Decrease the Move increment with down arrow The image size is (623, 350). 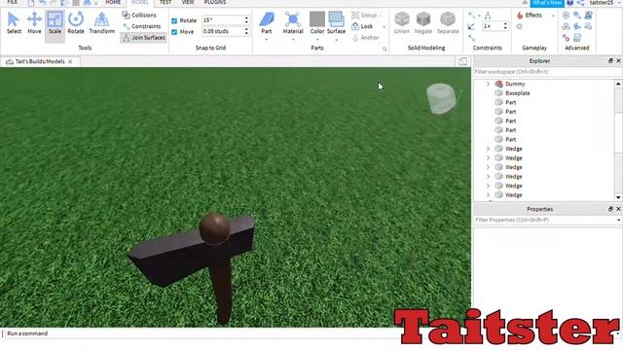[x=246, y=33]
